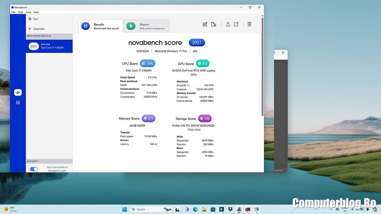Open result in external window icon
Image resolution: width=381 pixels, height=214 pixels.
coord(236,24)
